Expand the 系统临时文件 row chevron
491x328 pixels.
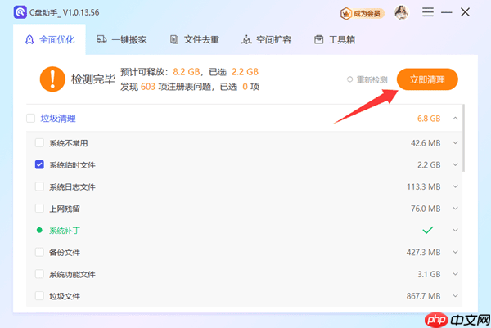point(455,164)
